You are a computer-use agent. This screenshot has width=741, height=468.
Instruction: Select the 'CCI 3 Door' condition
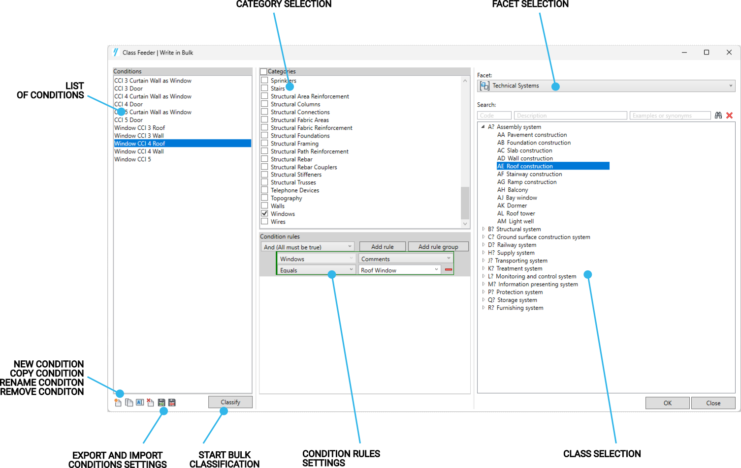click(x=129, y=88)
